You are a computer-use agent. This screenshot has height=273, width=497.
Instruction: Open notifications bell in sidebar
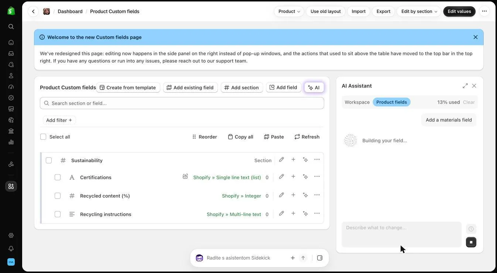point(11,249)
